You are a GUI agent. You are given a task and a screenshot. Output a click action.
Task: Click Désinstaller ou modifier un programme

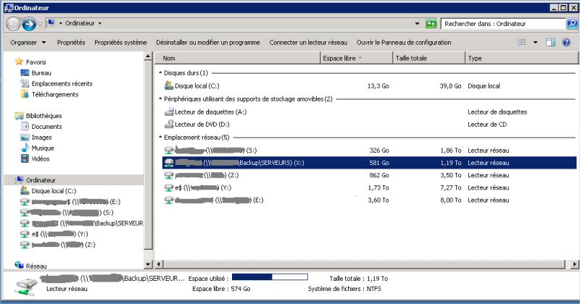[x=208, y=43]
